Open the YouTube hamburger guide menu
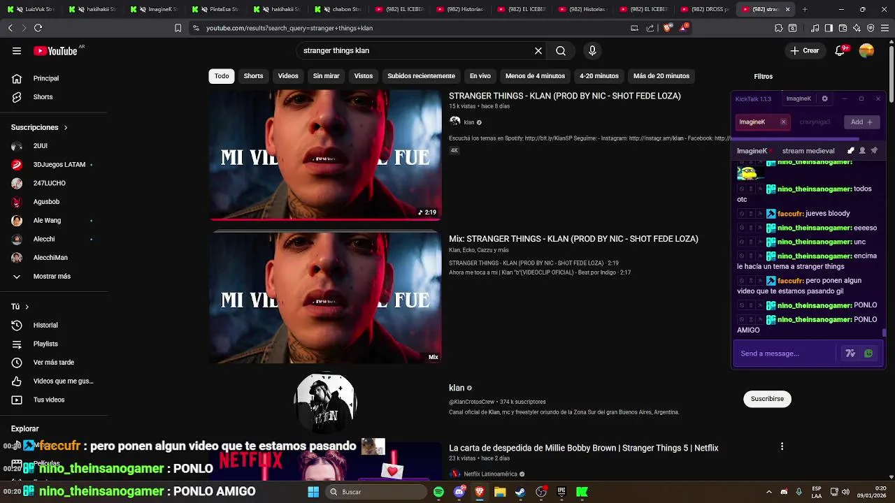The image size is (895, 503). point(17,50)
